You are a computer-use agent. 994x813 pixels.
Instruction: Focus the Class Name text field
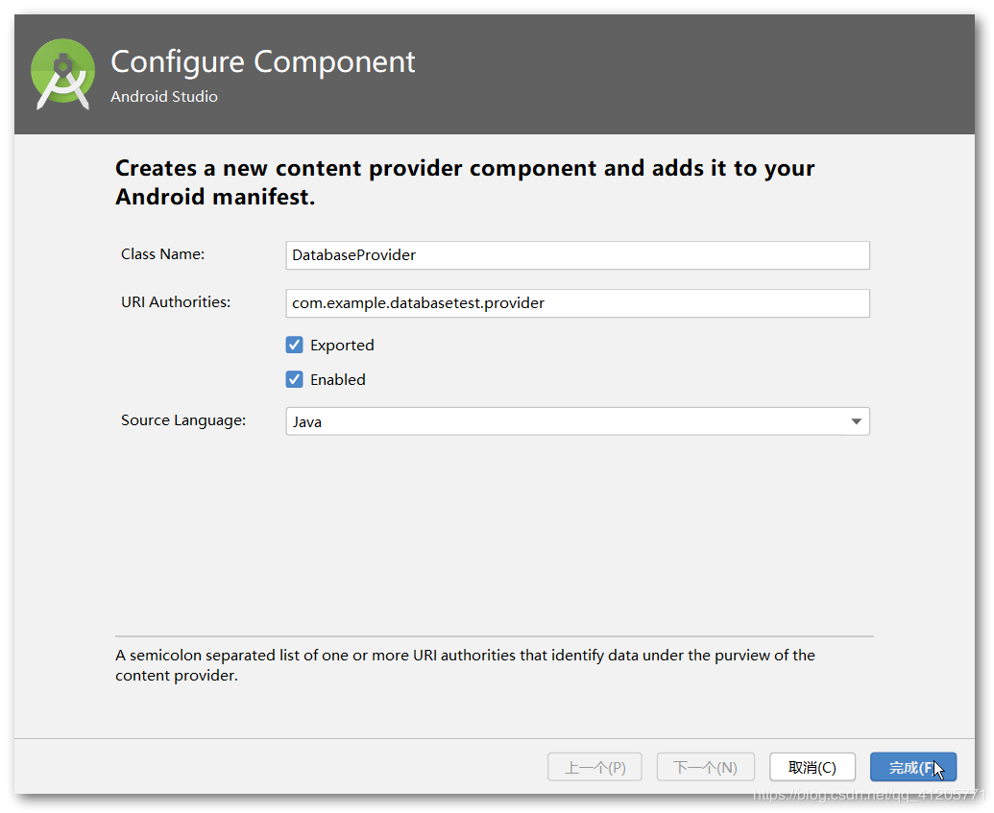[577, 255]
